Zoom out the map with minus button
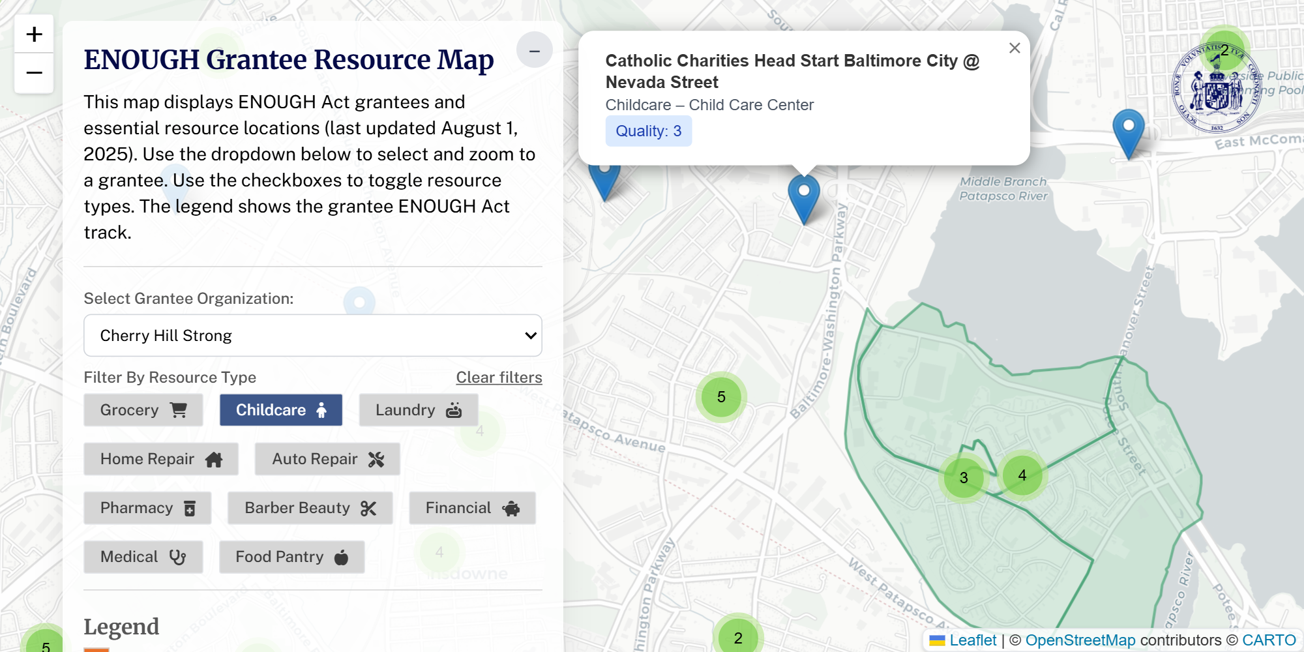1304x652 pixels. (x=34, y=73)
